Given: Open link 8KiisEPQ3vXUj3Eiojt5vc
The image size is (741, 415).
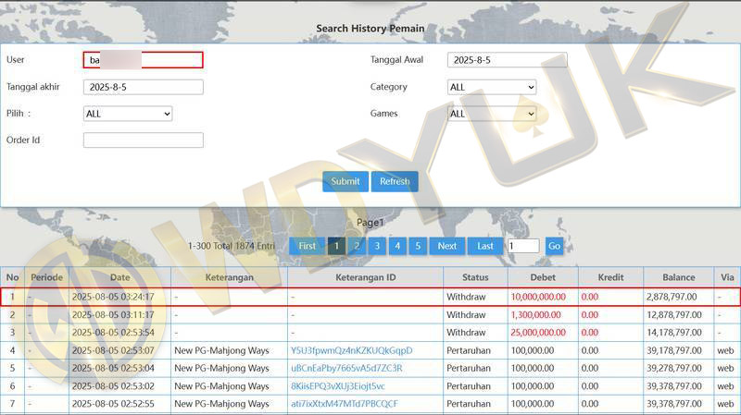Looking at the screenshot, I should (x=338, y=386).
